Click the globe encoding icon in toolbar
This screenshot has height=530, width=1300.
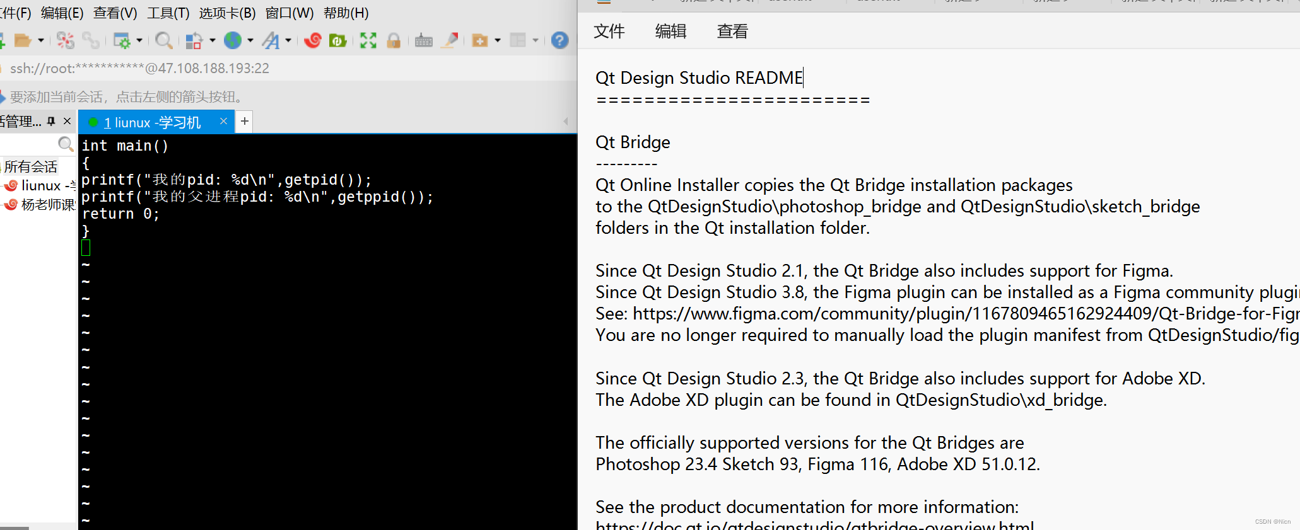[233, 40]
